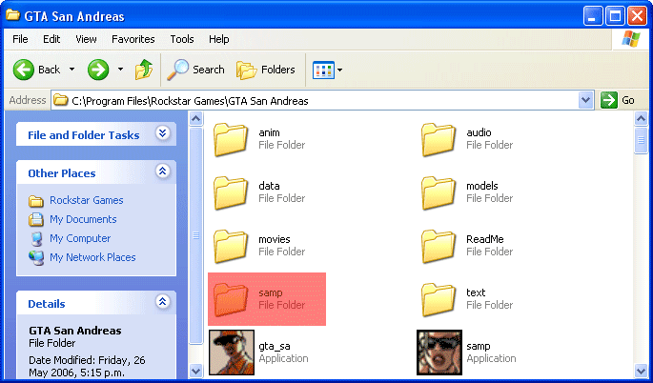Open the Rockstar Games link

86,200
